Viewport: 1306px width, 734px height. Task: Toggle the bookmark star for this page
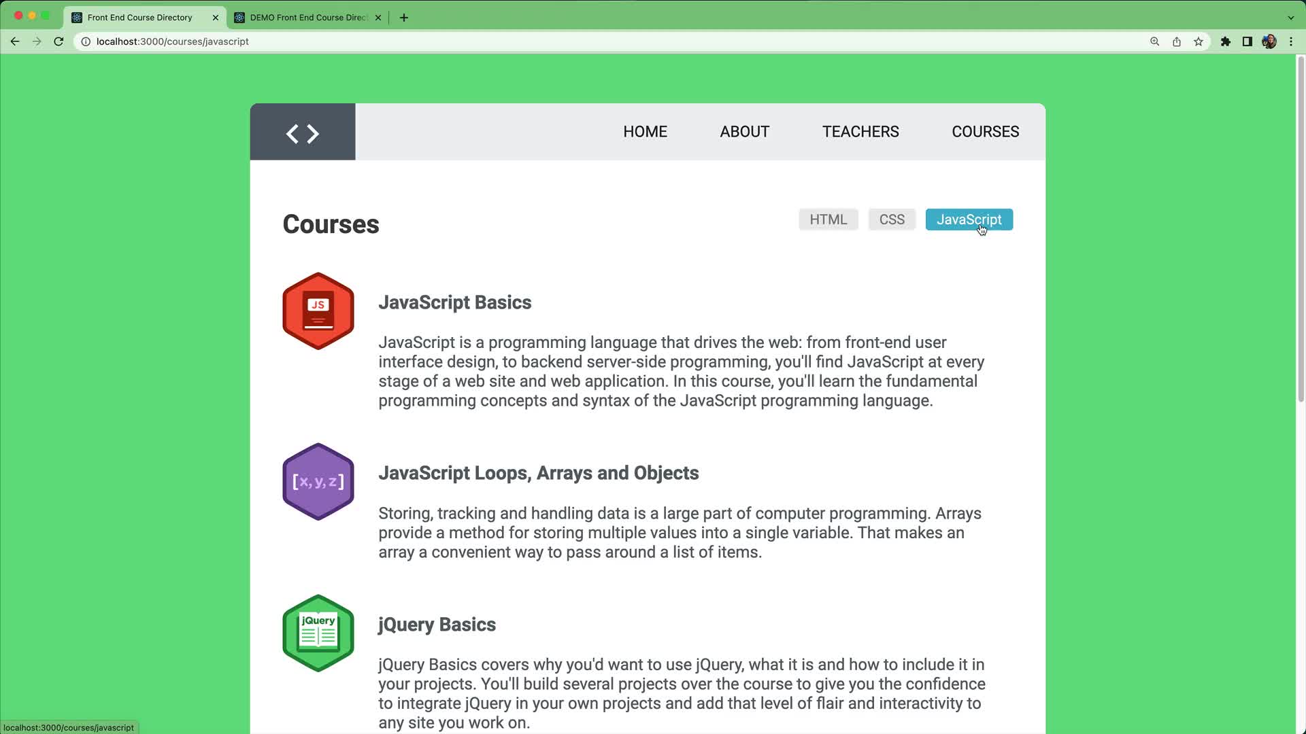1199,41
